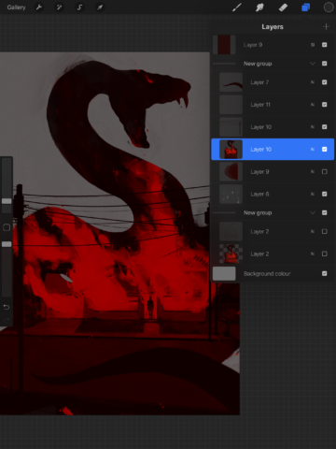Select Layer 6 in layers list

[273, 194]
